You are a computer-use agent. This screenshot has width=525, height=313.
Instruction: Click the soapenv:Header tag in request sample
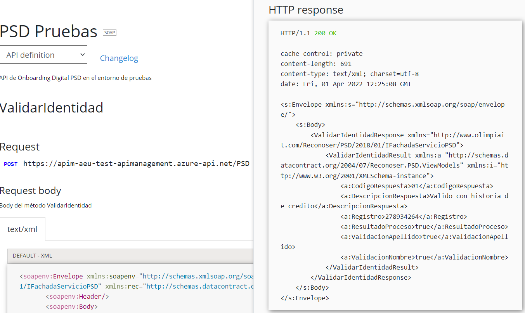coord(77,297)
